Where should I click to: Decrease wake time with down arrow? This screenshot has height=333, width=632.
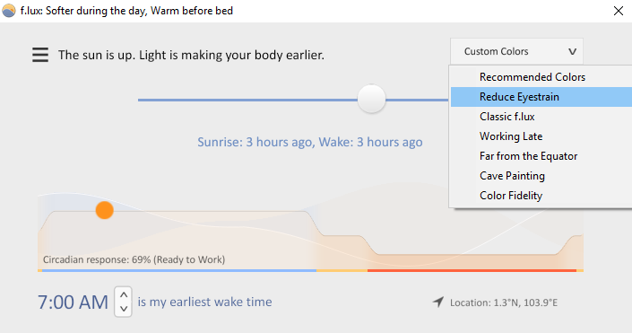[x=124, y=309]
